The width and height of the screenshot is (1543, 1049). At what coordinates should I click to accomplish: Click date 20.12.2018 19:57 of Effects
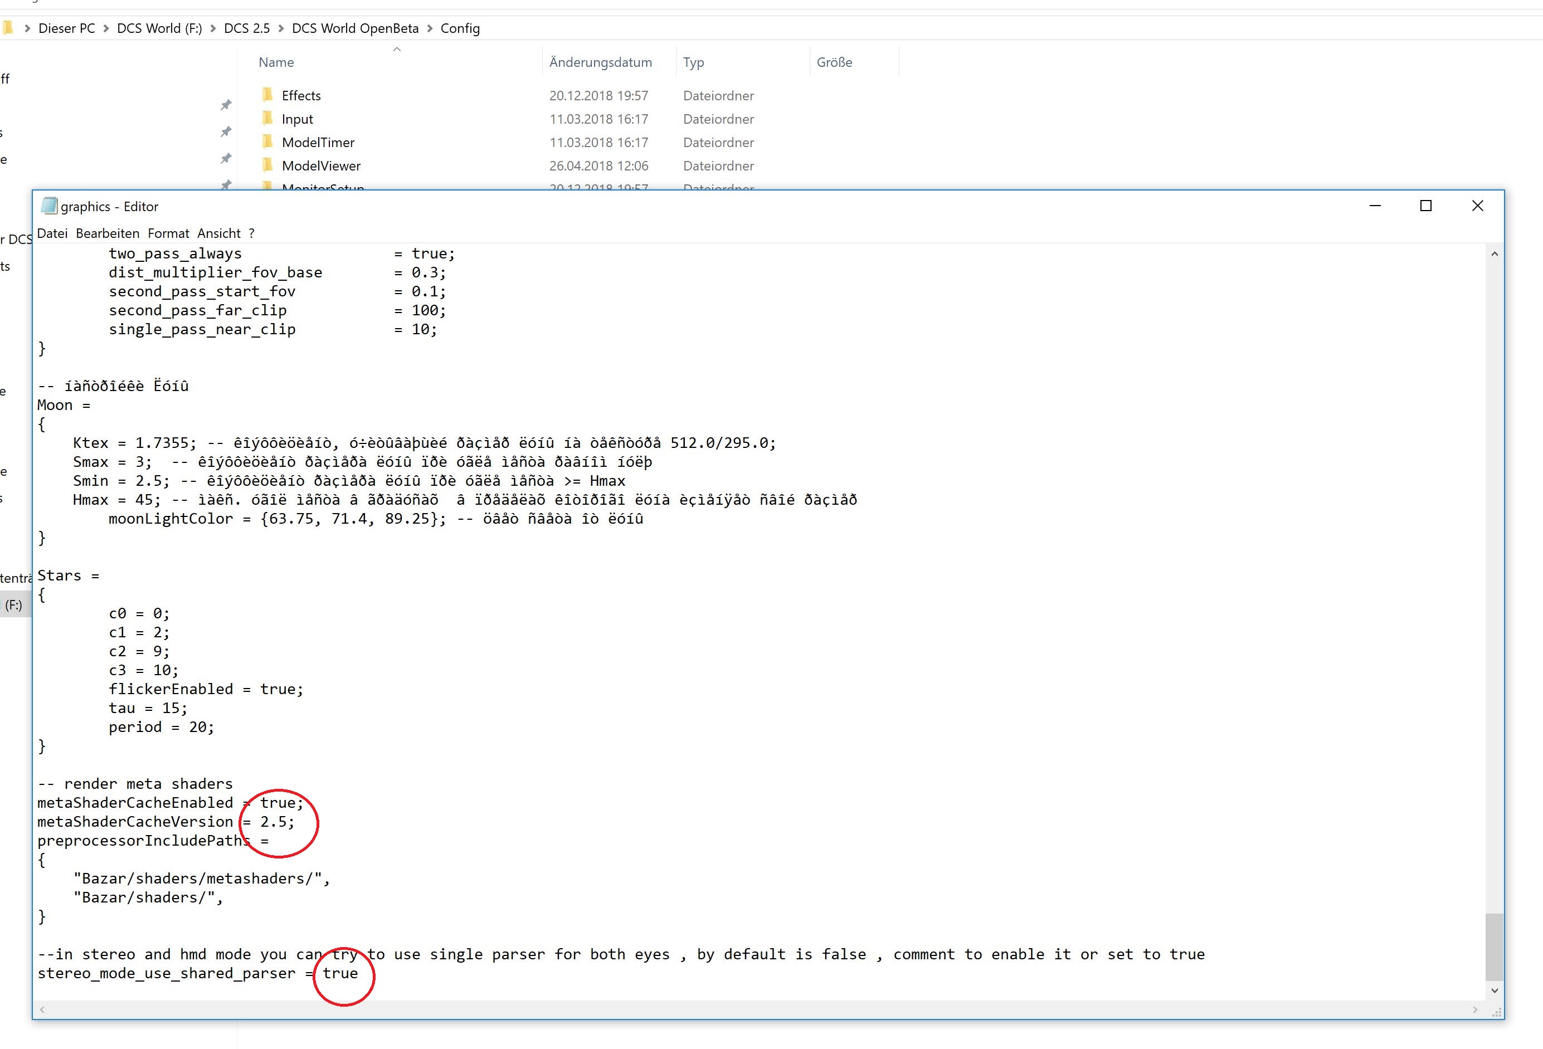[x=598, y=96]
